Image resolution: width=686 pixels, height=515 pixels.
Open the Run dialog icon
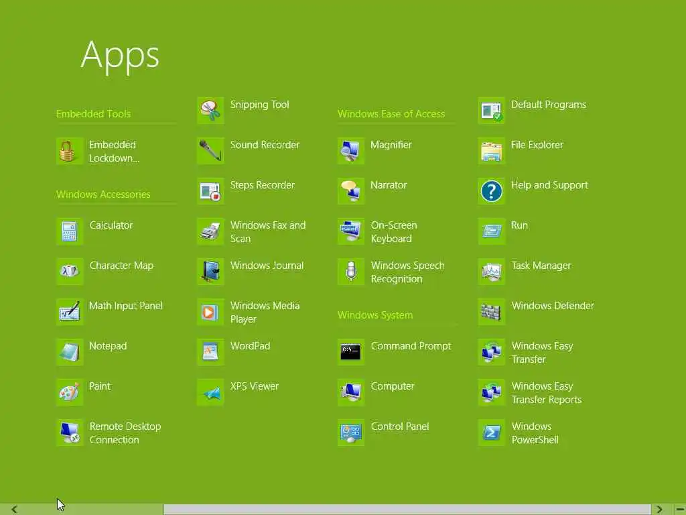tap(492, 231)
